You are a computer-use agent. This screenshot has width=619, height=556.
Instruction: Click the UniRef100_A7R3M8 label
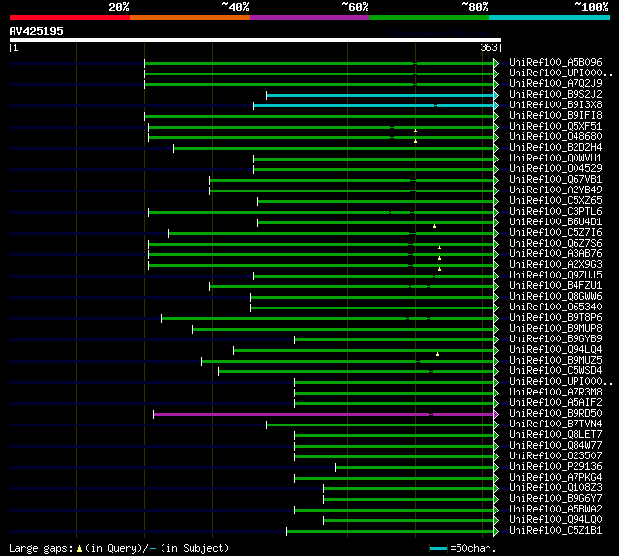click(555, 393)
